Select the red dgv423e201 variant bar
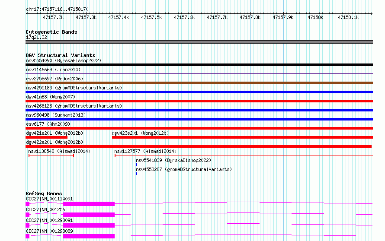This screenshot has height=241, width=385. coord(242,137)
